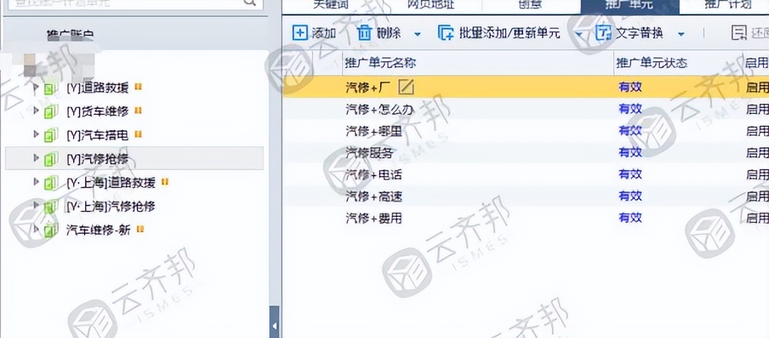The image size is (769, 338).
Task: Click the search magnifier icon in the search box
Action: point(250,3)
